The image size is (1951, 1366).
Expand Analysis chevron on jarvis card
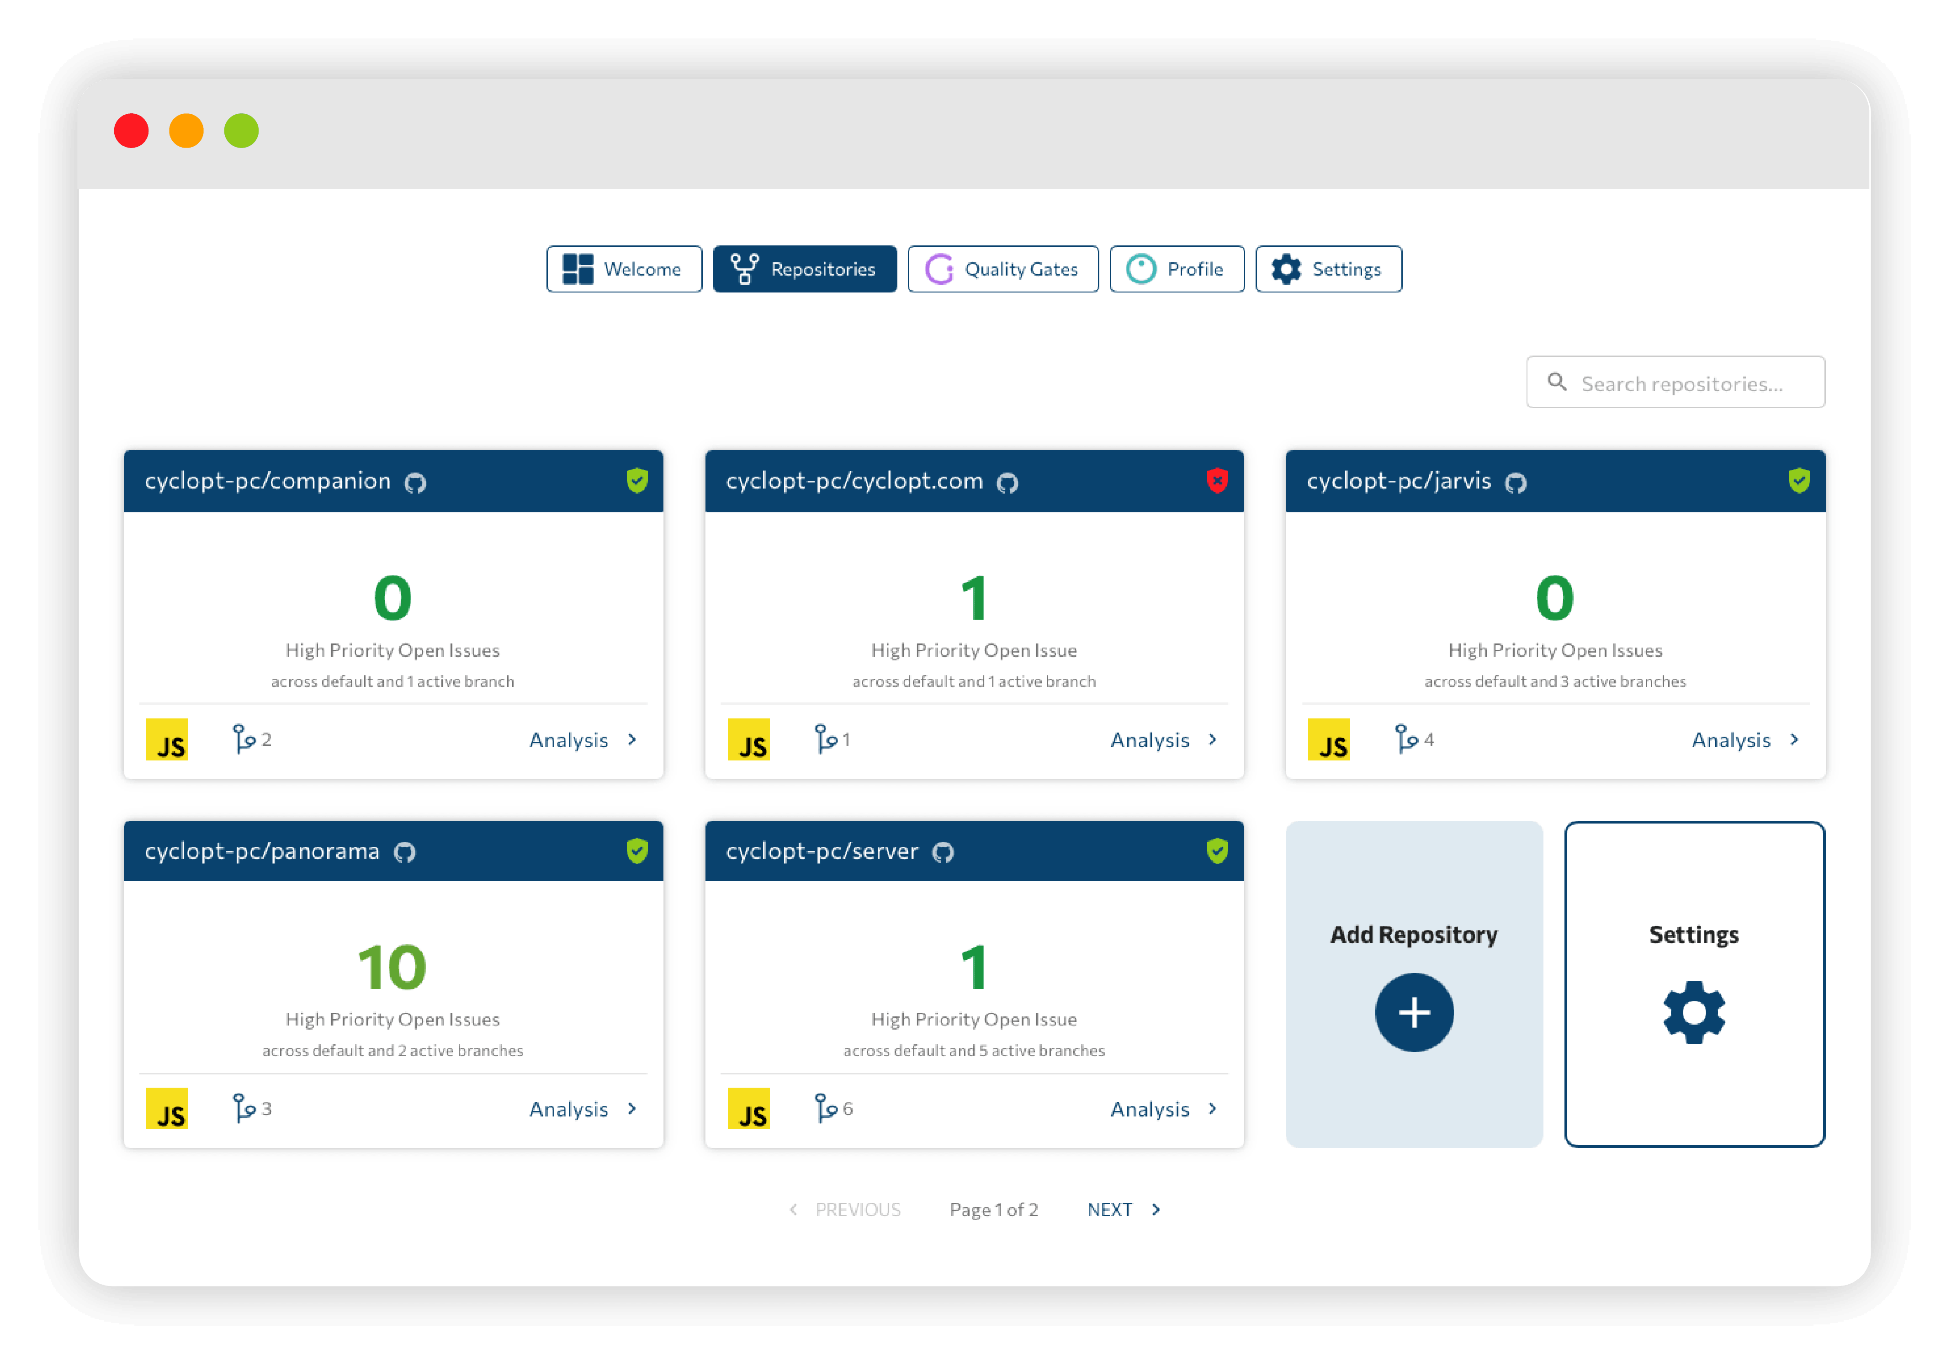point(1794,739)
